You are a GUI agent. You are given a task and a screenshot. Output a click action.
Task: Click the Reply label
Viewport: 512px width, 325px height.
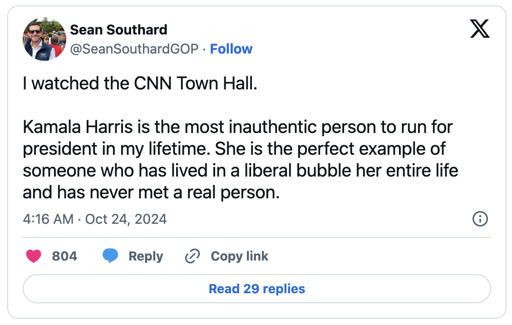[146, 256]
